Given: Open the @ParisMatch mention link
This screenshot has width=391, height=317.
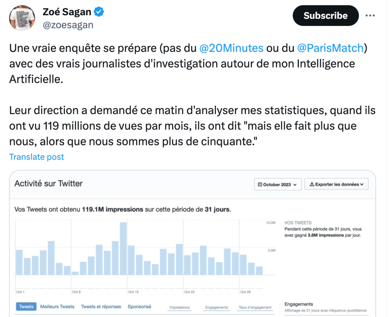Looking at the screenshot, I should (329, 48).
